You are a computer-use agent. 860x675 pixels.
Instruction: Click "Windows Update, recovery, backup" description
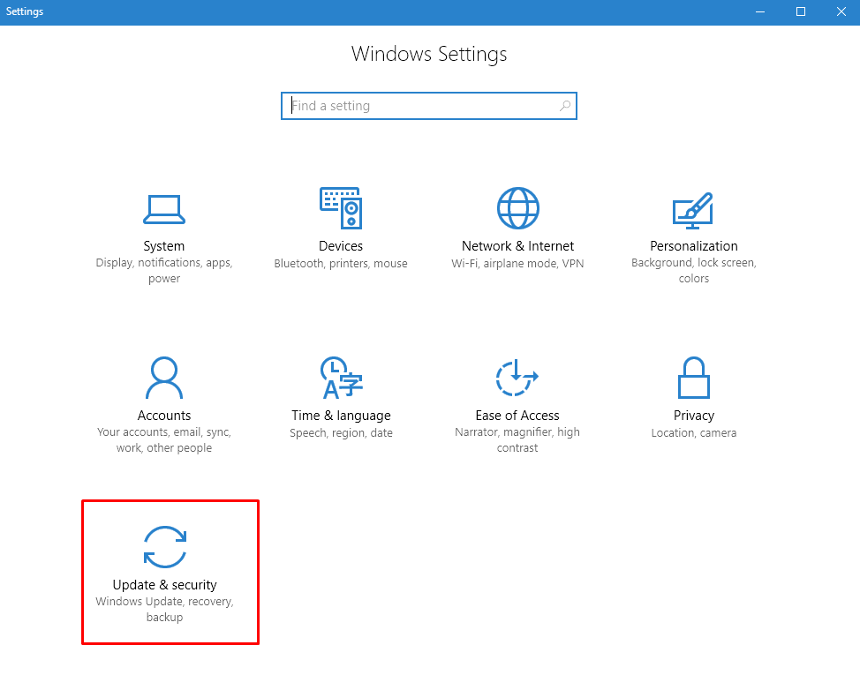click(164, 609)
